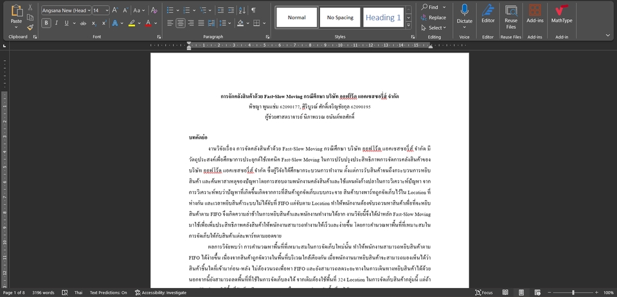Apply No Spacing style
This screenshot has height=297, width=617.
[x=340, y=17]
